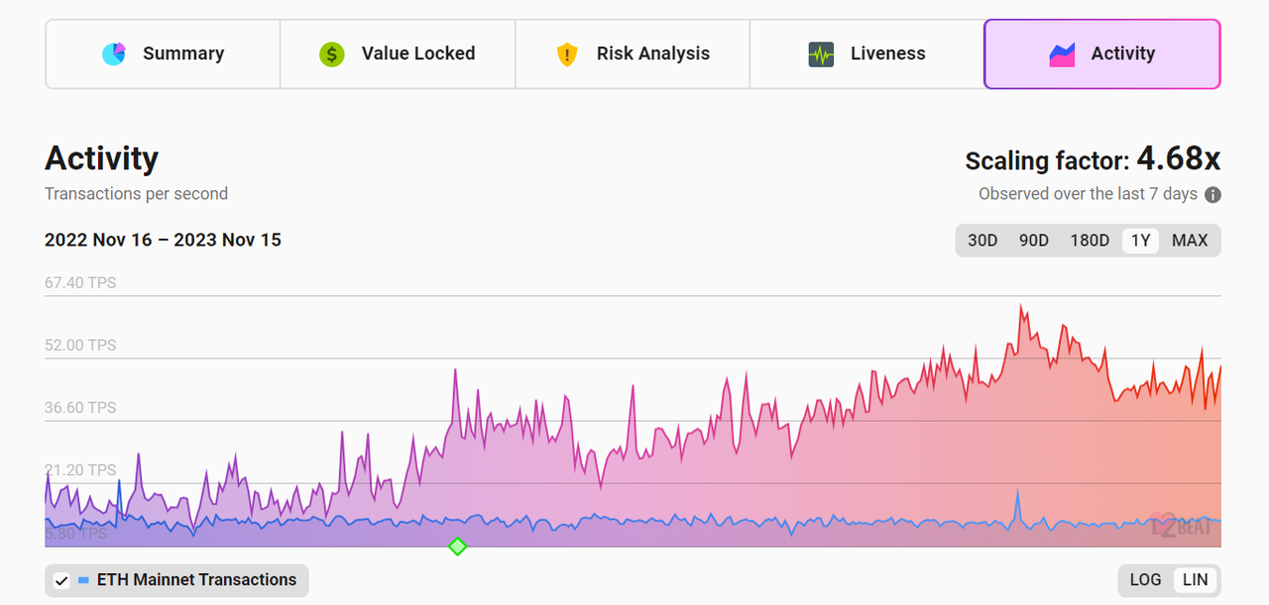Click the 'ETH Mainnet Transactions' legend label
Screen dimensions: 1269x605
[x=196, y=580]
